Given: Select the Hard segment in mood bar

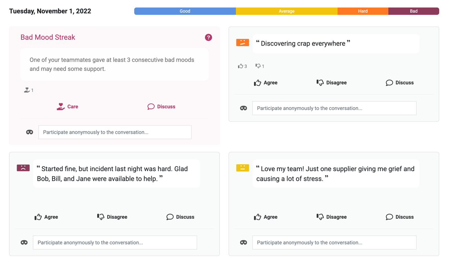Looking at the screenshot, I should (363, 11).
